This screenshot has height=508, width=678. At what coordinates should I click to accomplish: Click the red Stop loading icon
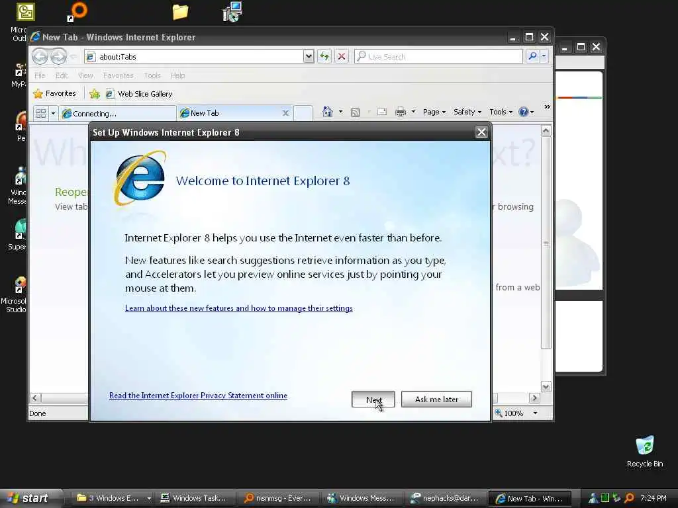coord(342,56)
